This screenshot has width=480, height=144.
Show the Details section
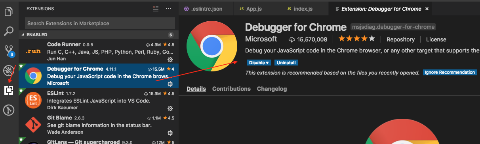[196, 89]
